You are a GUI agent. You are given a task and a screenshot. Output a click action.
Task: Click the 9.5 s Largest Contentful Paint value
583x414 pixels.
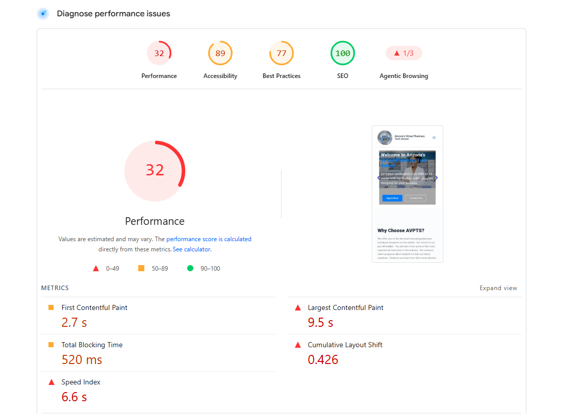point(320,323)
